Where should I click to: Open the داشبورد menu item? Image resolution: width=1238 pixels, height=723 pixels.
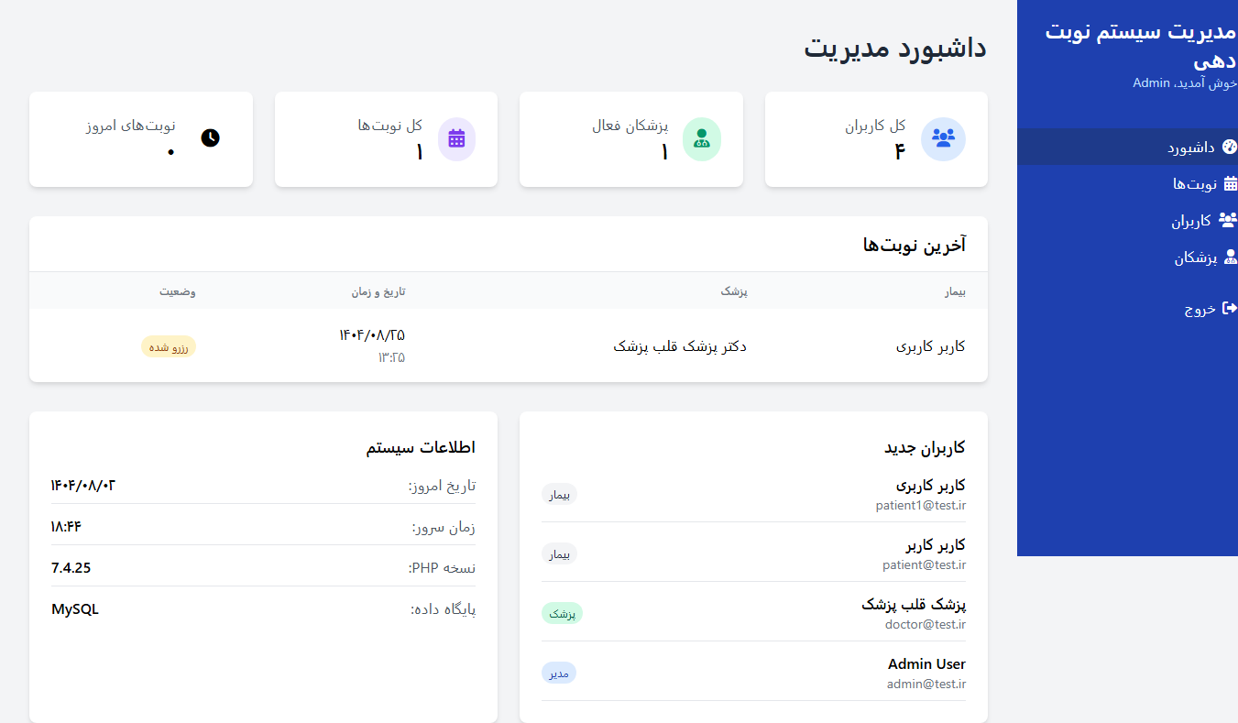coord(1190,148)
